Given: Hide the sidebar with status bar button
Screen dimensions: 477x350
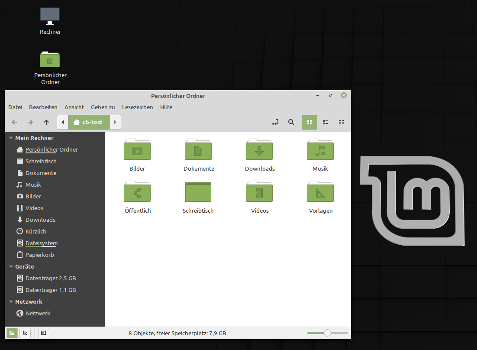Looking at the screenshot, I should 44,333.
